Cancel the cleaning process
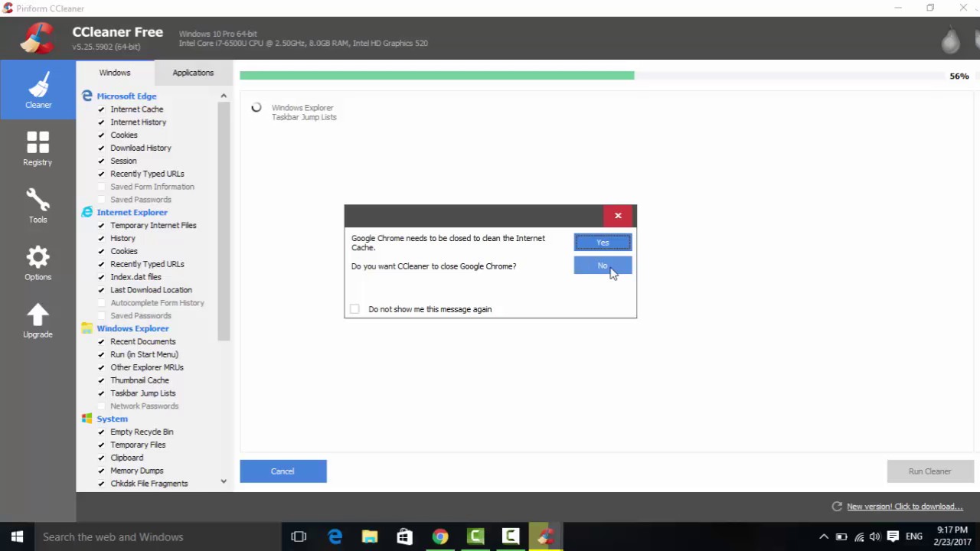 (x=283, y=471)
